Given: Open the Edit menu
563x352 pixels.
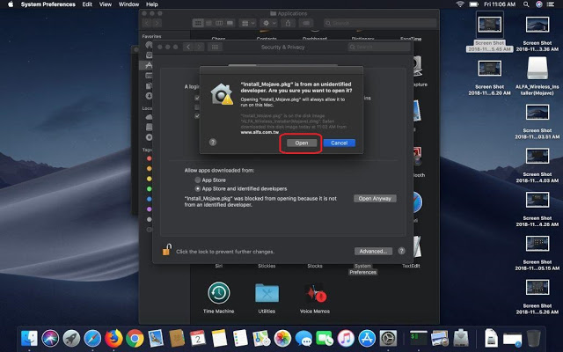Looking at the screenshot, I should coord(87,4).
